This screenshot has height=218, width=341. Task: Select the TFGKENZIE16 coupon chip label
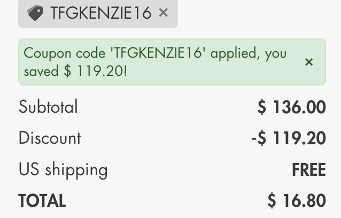click(101, 13)
